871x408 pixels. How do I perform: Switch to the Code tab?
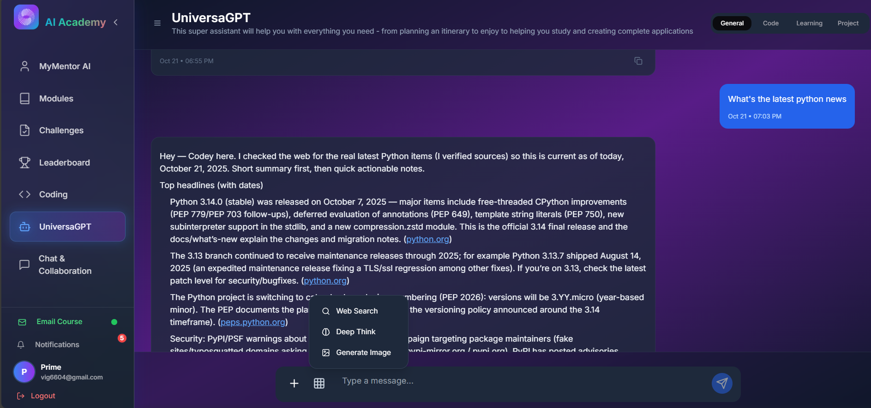[770, 23]
